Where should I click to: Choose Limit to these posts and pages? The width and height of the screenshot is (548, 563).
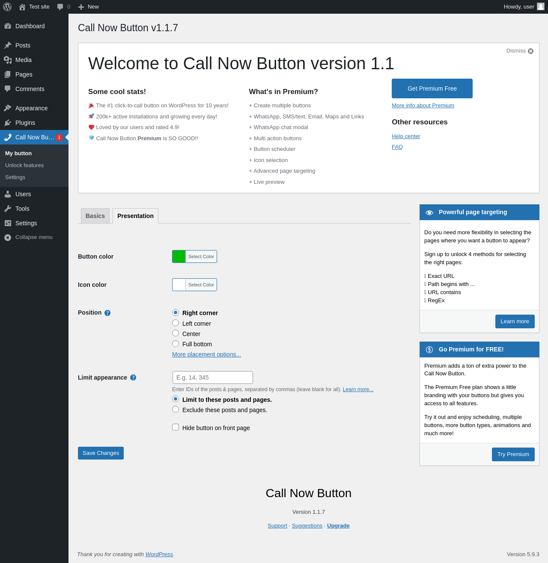(176, 399)
